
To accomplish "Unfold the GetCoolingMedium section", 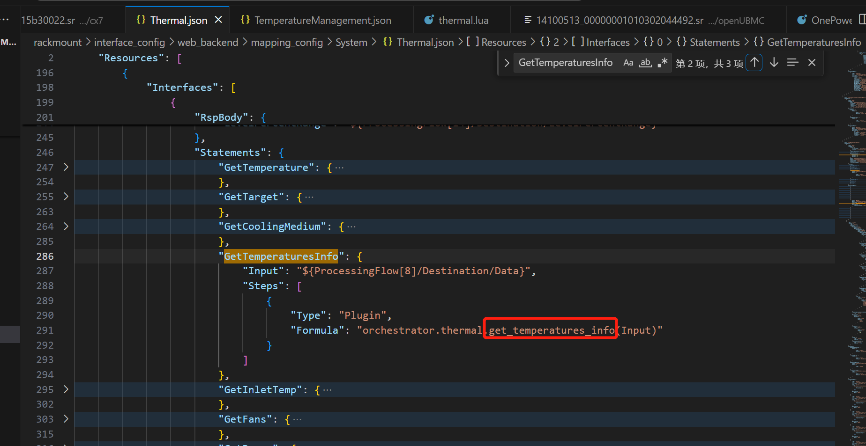I will pos(66,227).
